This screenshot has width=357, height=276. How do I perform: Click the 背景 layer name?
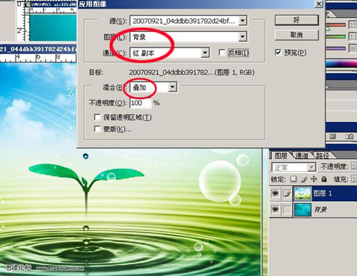[321, 210]
